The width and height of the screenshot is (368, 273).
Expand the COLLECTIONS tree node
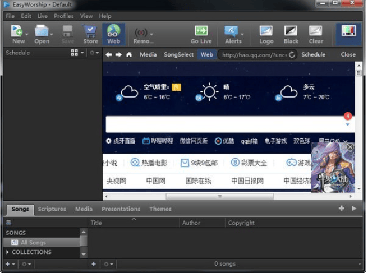pos(7,252)
